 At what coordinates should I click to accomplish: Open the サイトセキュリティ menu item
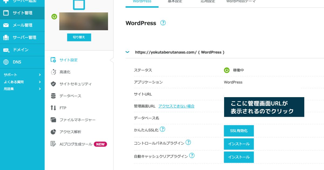[76, 84]
